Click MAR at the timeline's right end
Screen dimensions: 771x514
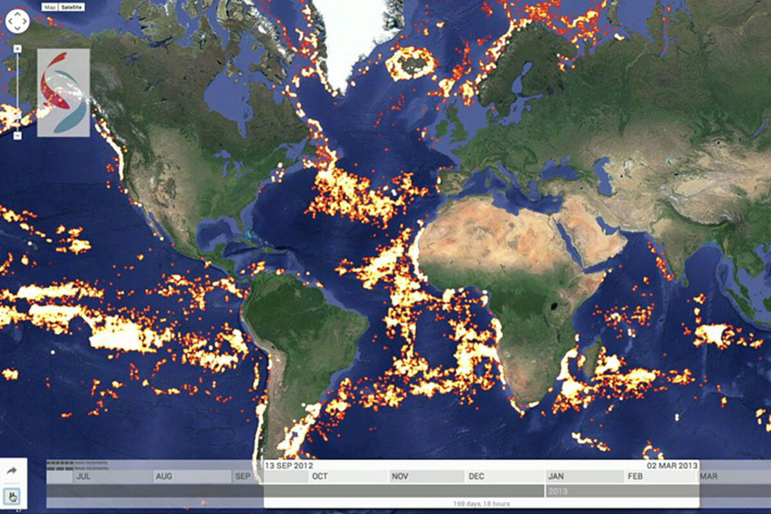coord(709,477)
